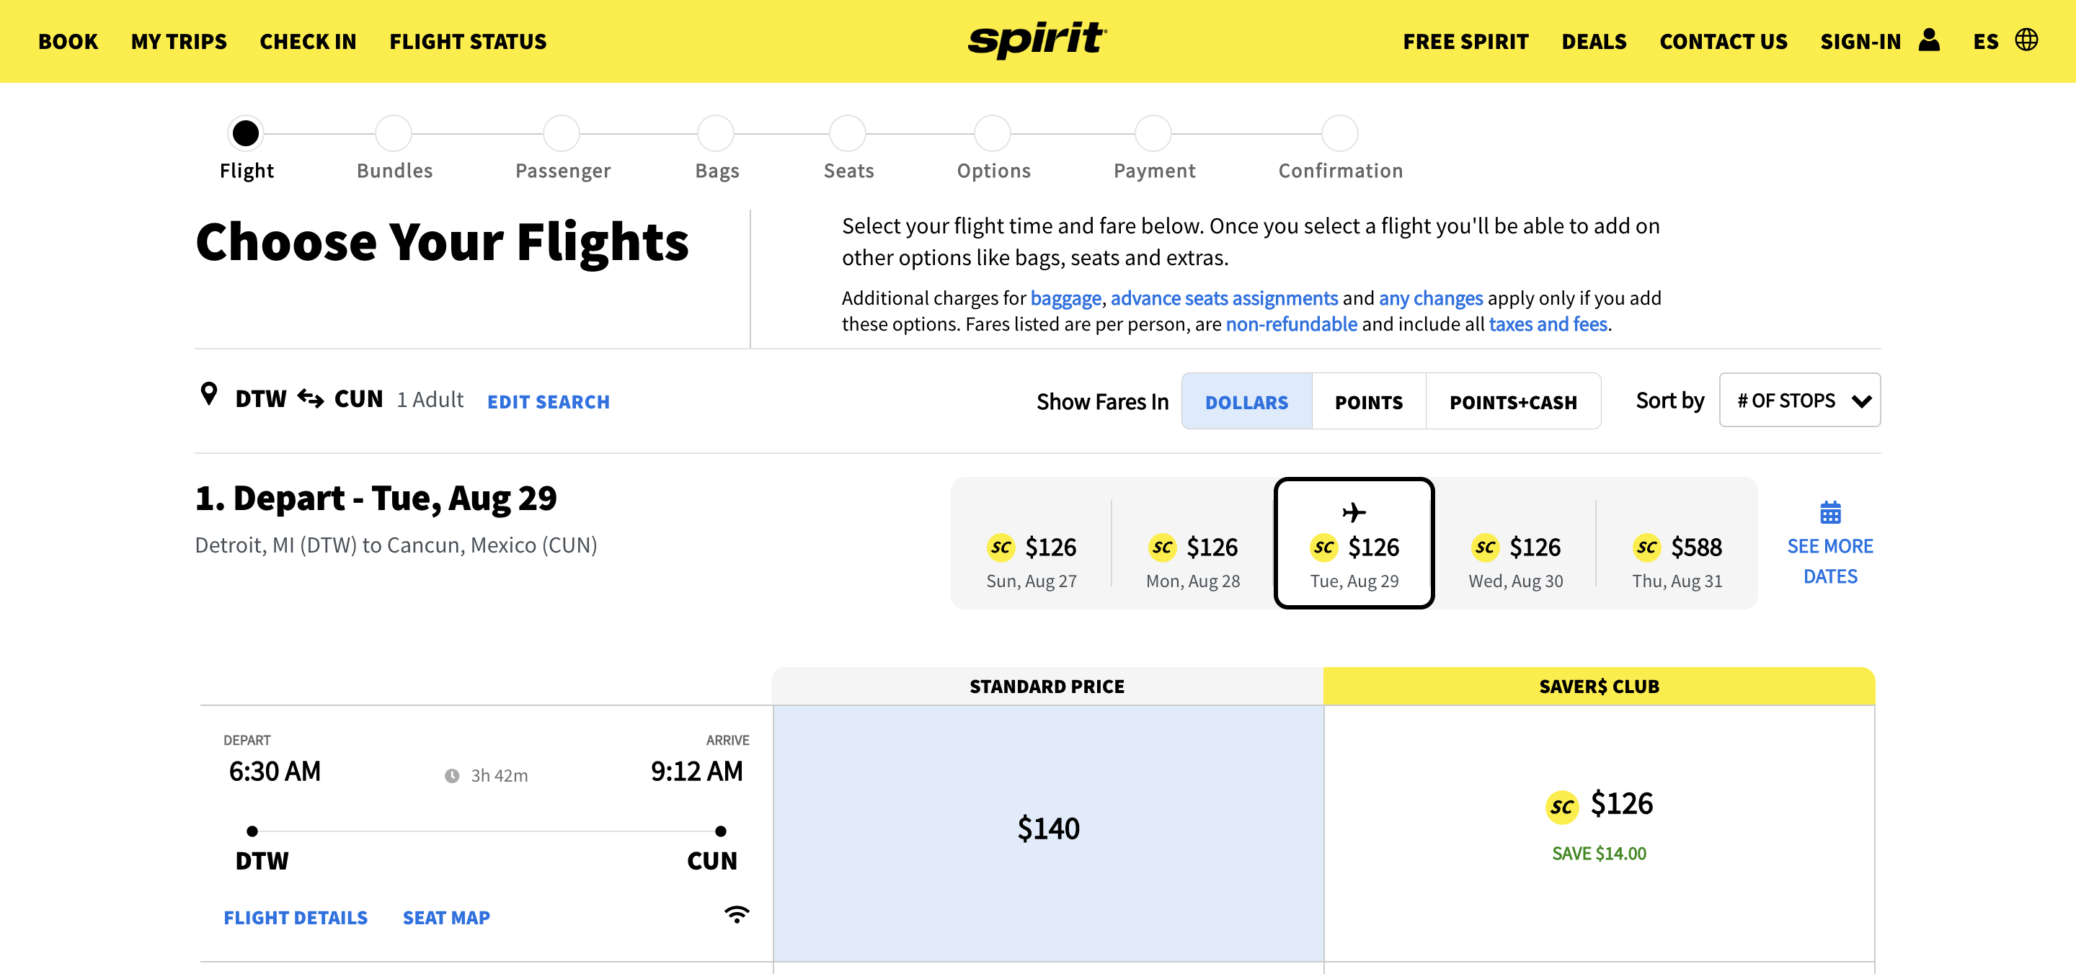The width and height of the screenshot is (2076, 974).
Task: Click the Saver$ Club SC badge beside $126 fare
Action: (x=1561, y=805)
